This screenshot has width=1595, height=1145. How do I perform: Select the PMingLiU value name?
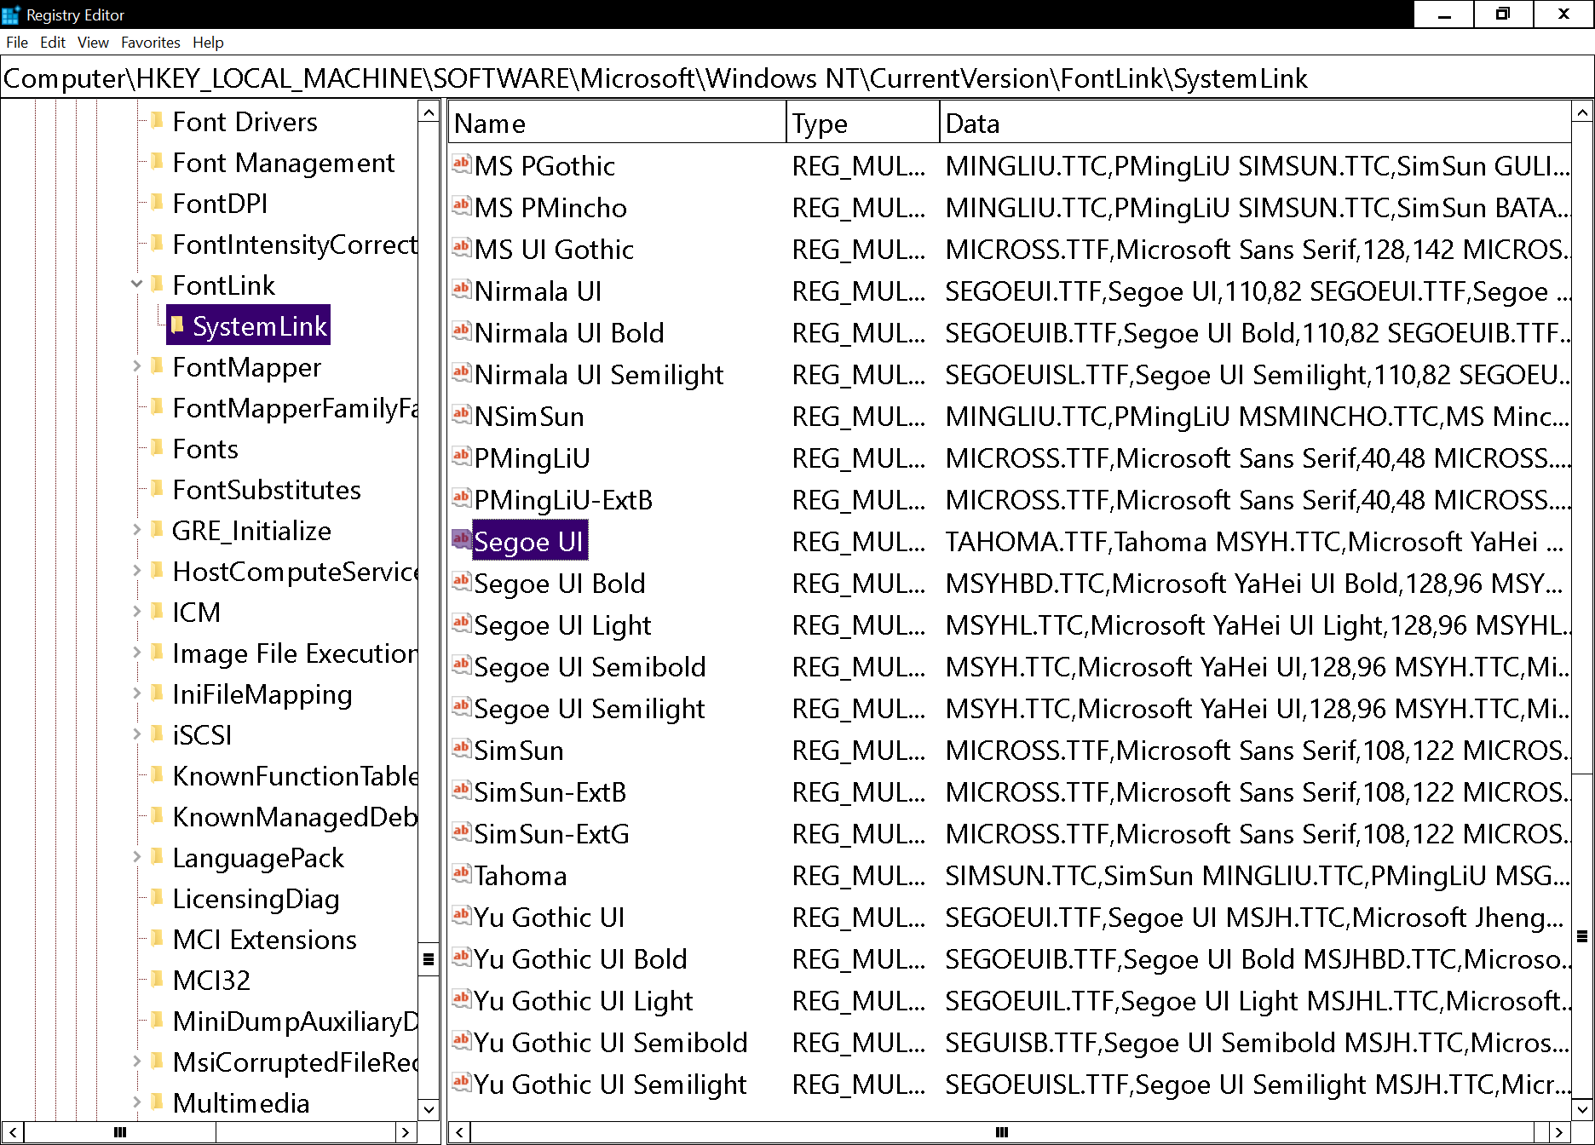(532, 458)
